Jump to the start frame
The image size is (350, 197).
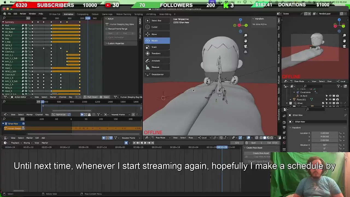[134, 143]
